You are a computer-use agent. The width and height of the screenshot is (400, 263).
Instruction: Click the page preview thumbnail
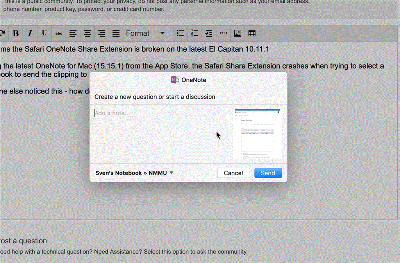(x=258, y=134)
